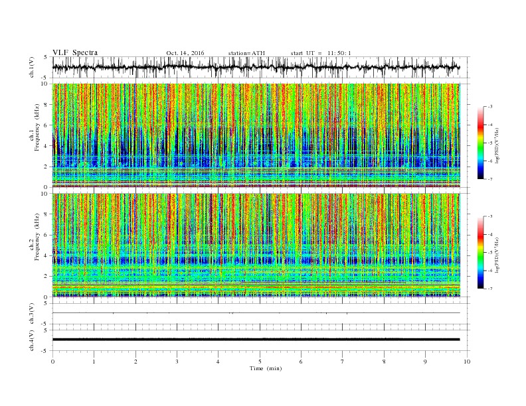Image resolution: width=526 pixels, height=406 pixels.
Task: Click the ch.3(V) axis label
Action: [x=32, y=314]
